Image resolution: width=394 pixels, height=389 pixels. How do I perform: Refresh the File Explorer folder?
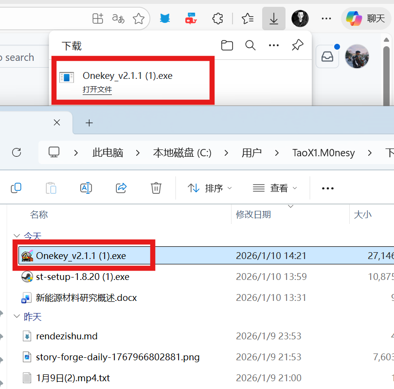(17, 152)
